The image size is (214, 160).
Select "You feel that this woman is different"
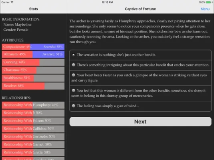(x=140, y=93)
